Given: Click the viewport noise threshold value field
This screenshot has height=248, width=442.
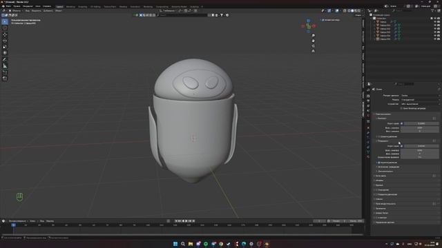Looking at the screenshot, I should tap(421, 123).
